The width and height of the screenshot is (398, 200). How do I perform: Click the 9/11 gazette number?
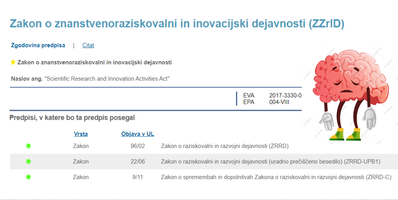tap(138, 177)
